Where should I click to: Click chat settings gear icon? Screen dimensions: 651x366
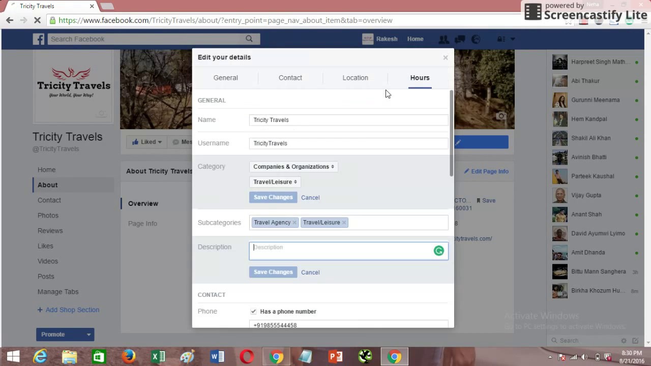coord(624,341)
